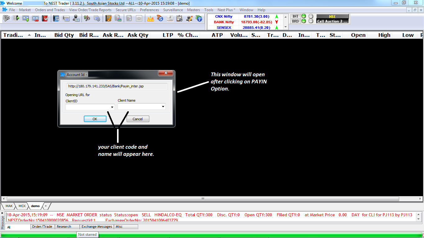This screenshot has width=424, height=238.
Task: Click green BRD connection indicator light
Action: point(304,21)
